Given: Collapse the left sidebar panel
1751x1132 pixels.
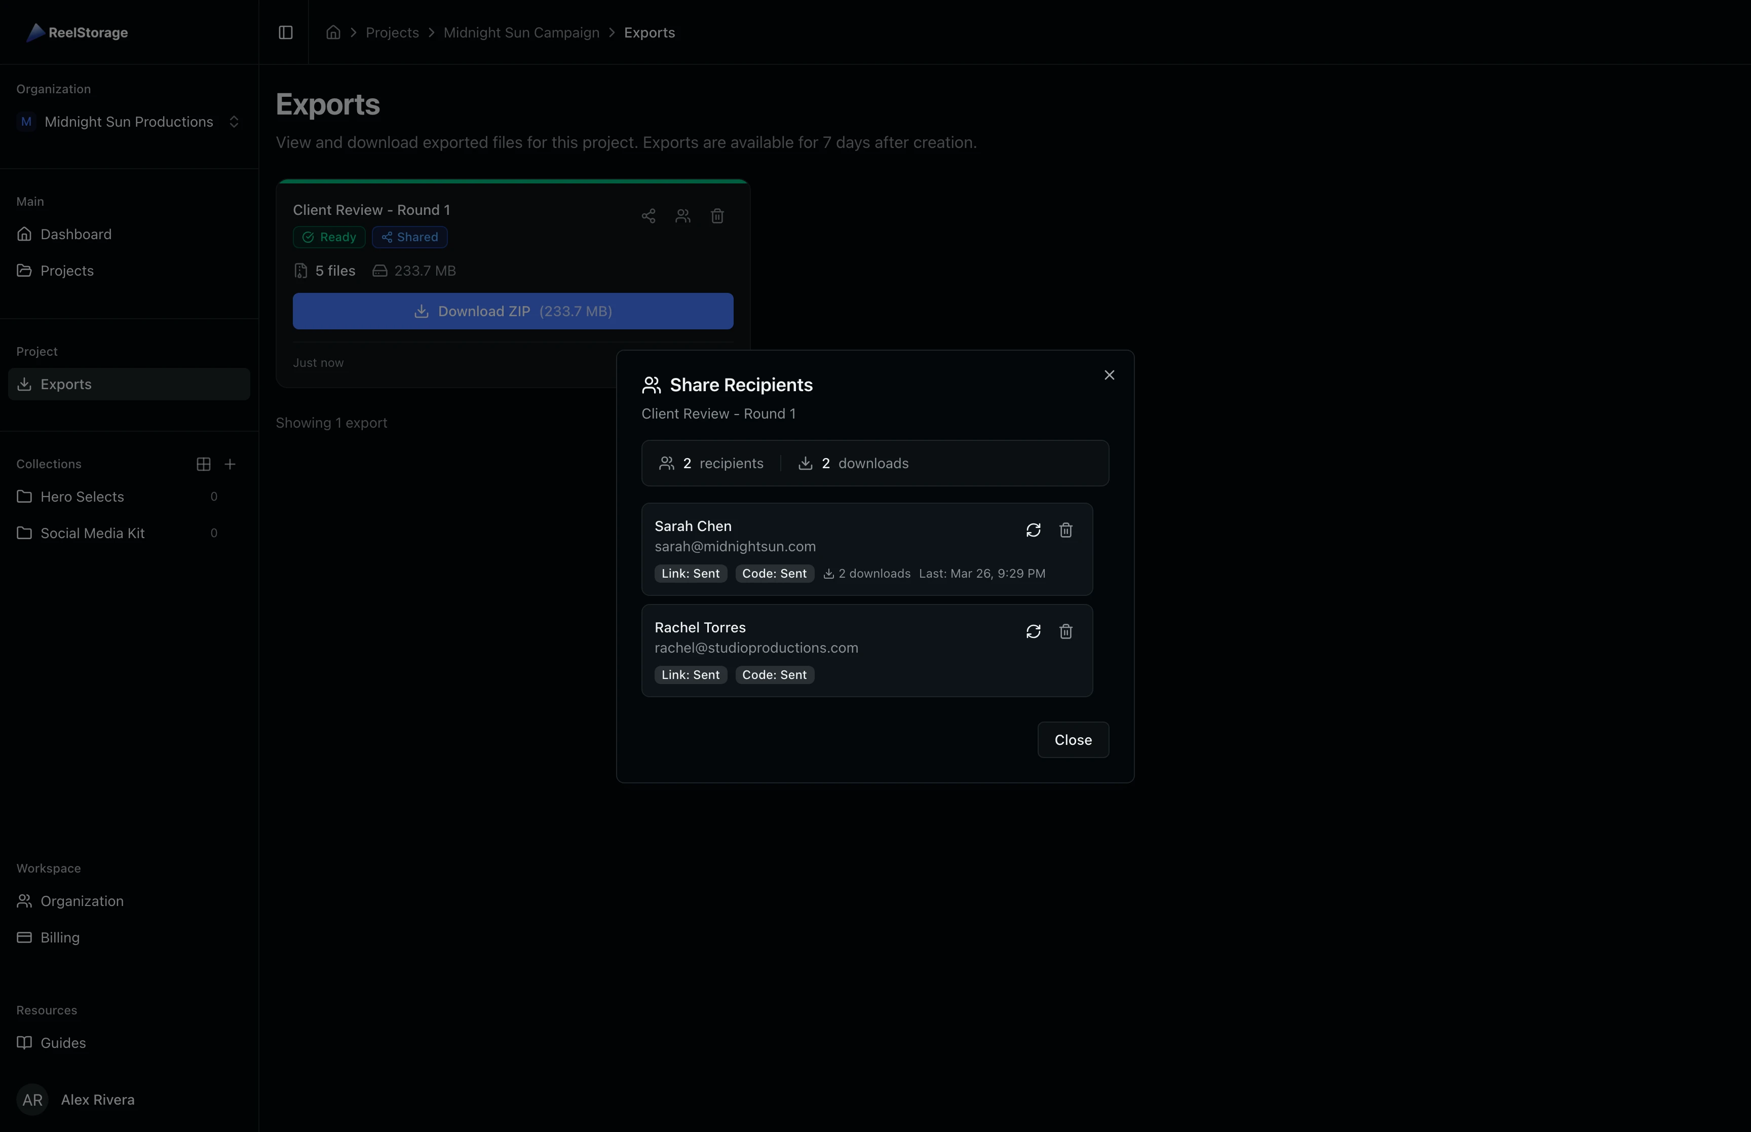Looking at the screenshot, I should point(285,32).
